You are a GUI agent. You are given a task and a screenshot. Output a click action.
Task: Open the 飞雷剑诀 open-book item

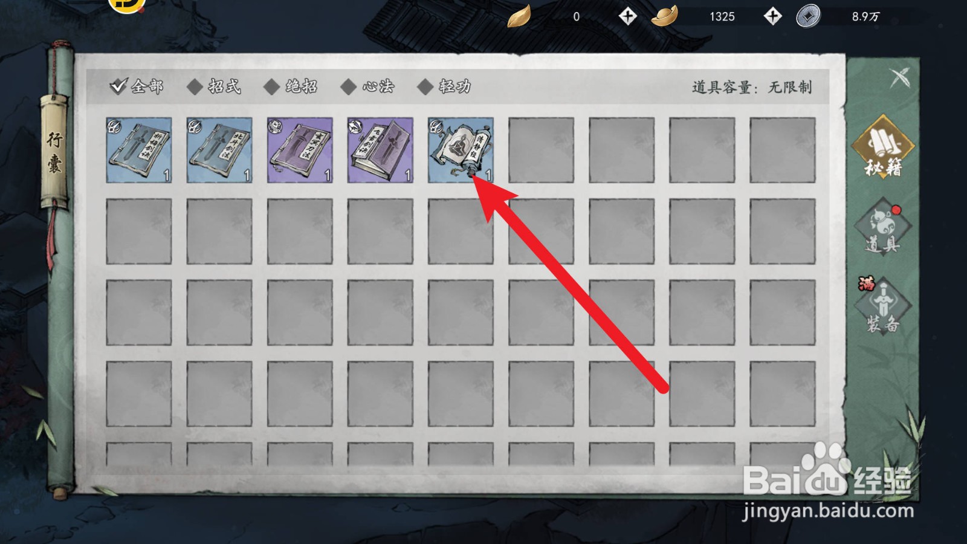tap(380, 150)
